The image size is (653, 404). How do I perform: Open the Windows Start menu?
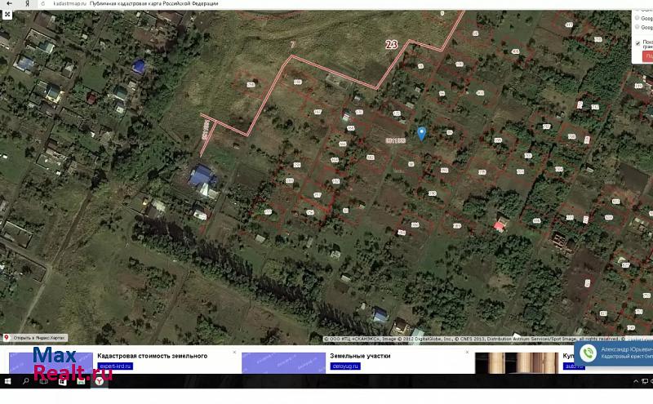pyautogui.click(x=8, y=381)
